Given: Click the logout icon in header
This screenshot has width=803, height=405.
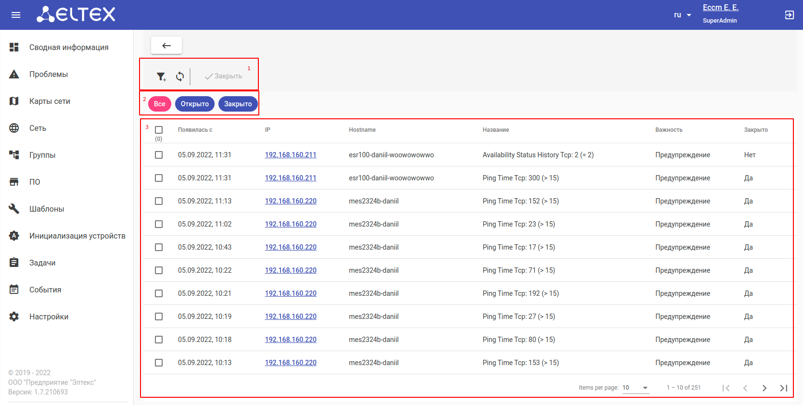Looking at the screenshot, I should point(790,15).
